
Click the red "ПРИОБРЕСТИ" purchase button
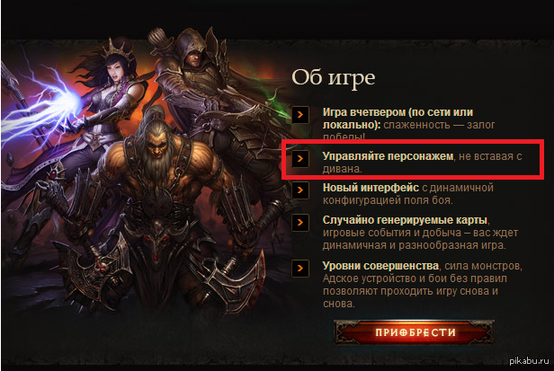point(414,332)
